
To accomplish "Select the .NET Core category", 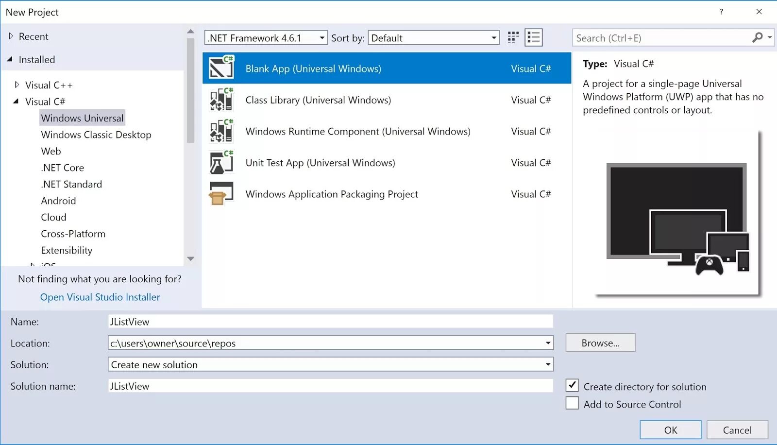I will pos(63,168).
